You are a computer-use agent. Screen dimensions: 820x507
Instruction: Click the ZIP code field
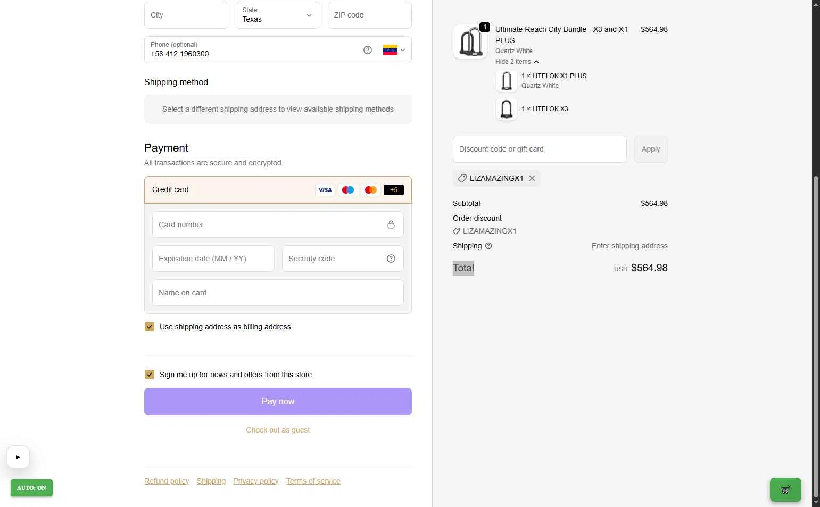[x=370, y=15]
